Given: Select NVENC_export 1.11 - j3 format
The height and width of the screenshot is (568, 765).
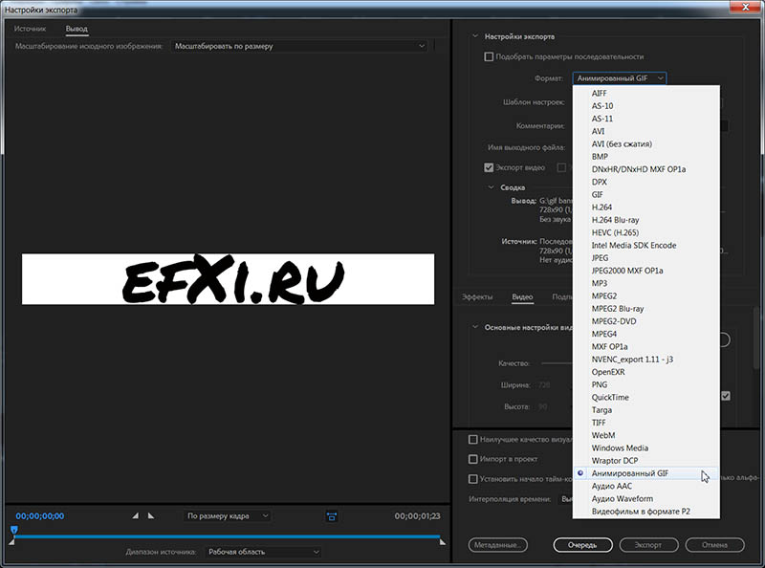Looking at the screenshot, I should [646, 360].
